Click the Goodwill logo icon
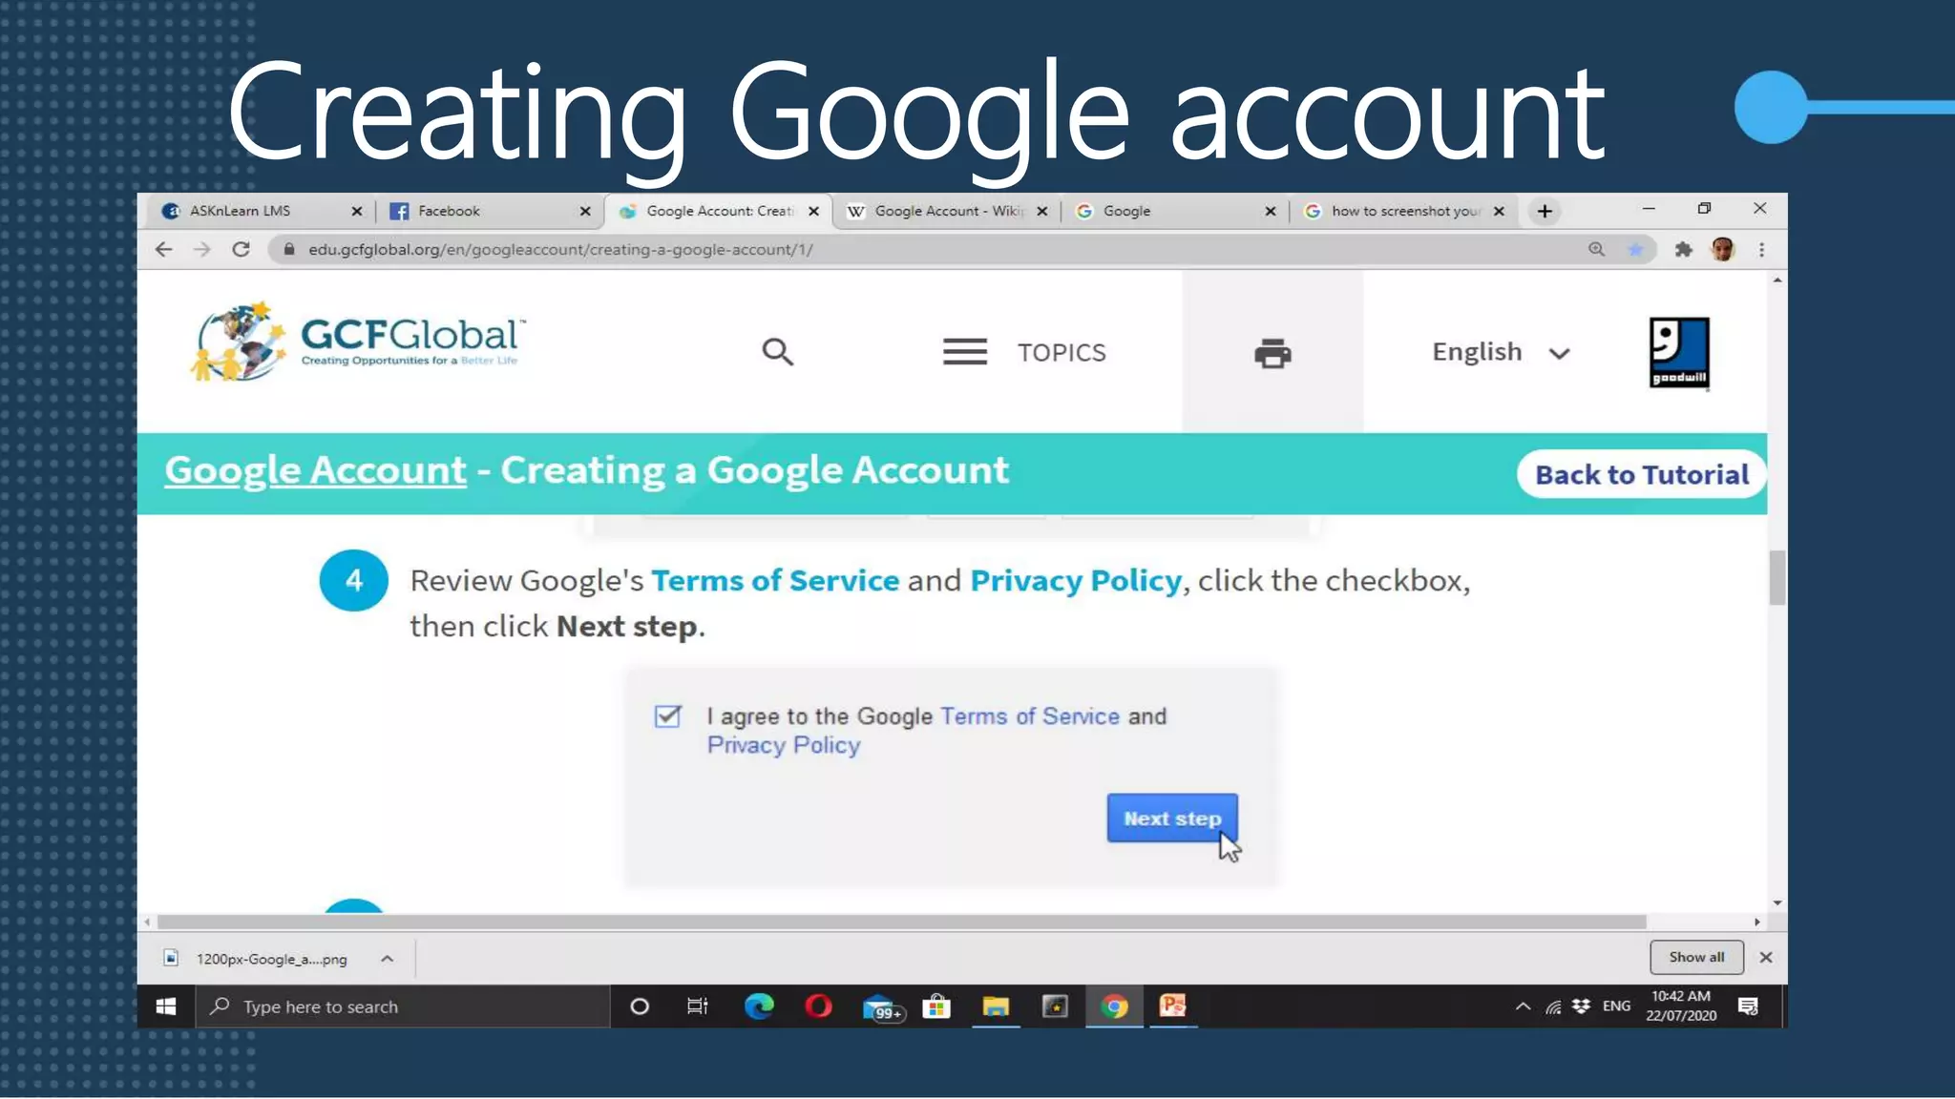Image resolution: width=1955 pixels, height=1099 pixels. click(1678, 352)
